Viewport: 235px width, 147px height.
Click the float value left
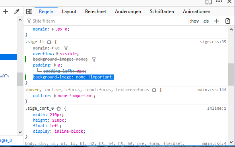click(54, 126)
